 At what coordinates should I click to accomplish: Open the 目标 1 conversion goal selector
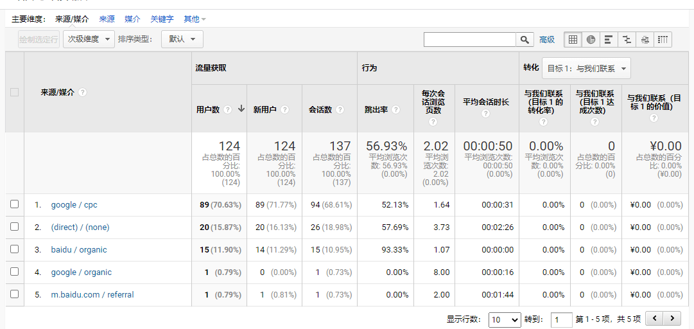click(586, 69)
